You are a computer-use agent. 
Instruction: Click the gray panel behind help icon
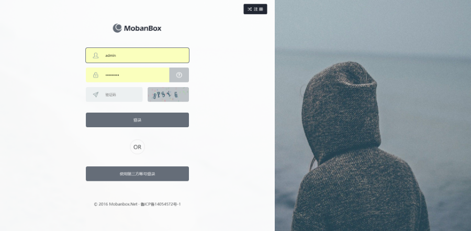[x=179, y=75]
